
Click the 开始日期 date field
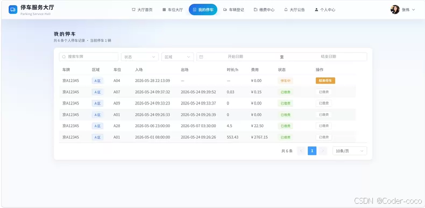click(x=235, y=57)
